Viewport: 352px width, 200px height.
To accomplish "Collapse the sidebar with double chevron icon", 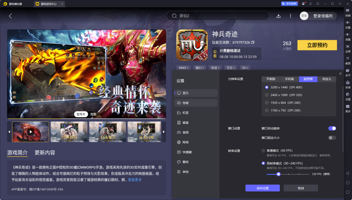I will [348, 4].
